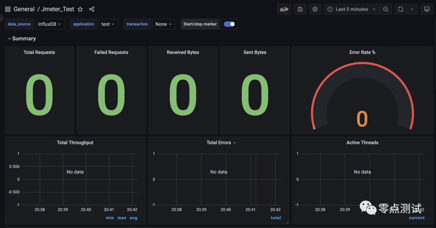This screenshot has height=228, width=436.
Task: Open the dashboard grid menu icon
Action: click(x=8, y=9)
